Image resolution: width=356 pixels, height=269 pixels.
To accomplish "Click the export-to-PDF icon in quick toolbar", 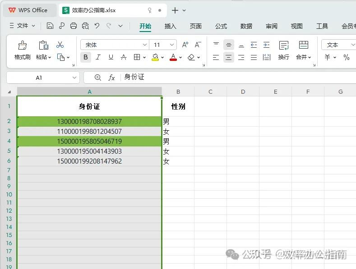I will coord(61,26).
